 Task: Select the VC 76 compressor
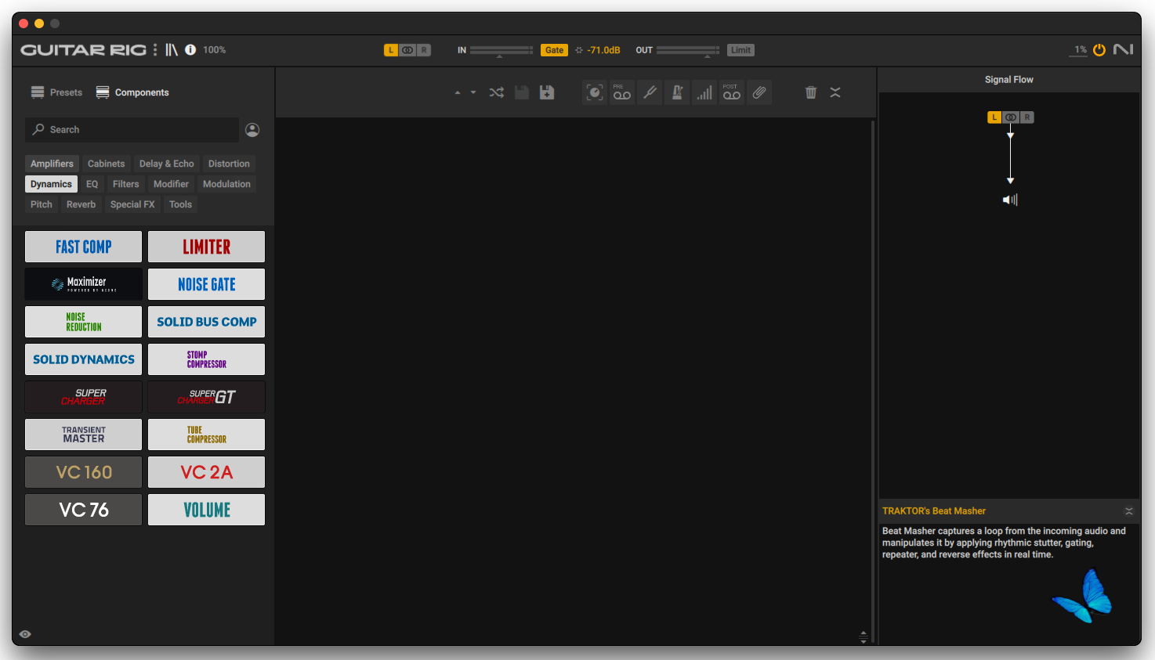pyautogui.click(x=84, y=510)
